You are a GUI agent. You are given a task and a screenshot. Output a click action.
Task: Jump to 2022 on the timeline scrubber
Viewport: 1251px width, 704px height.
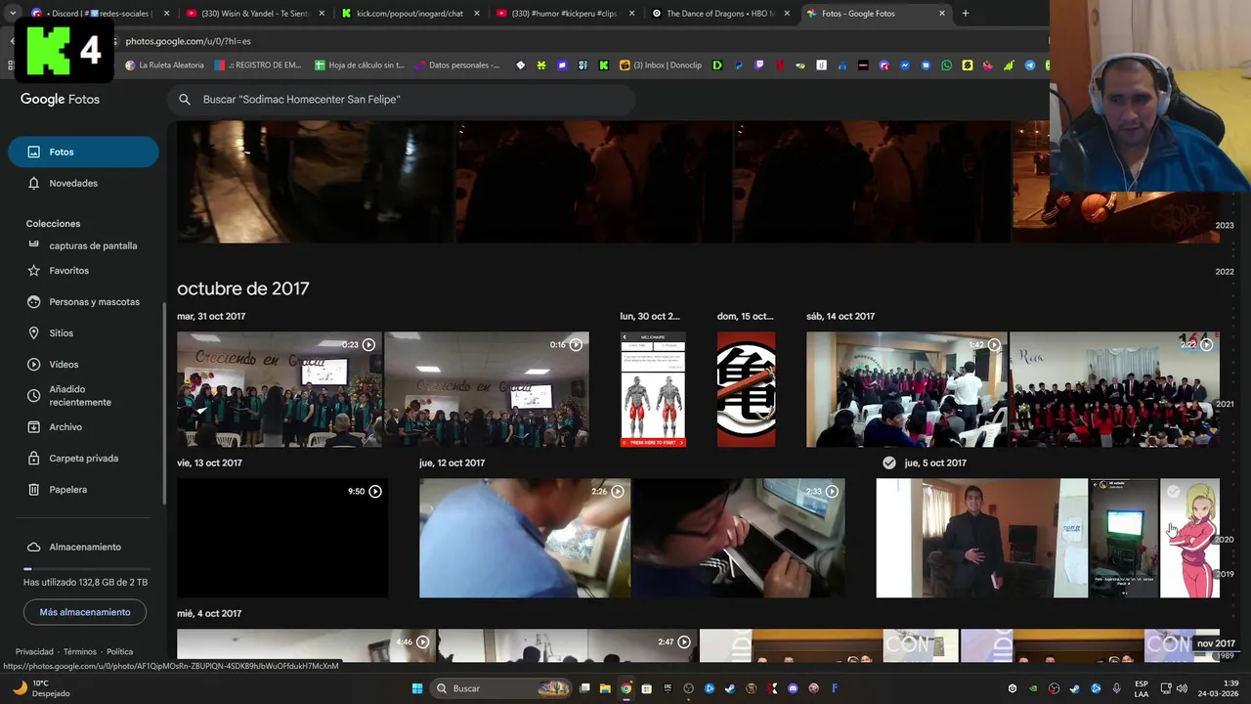pos(1225,271)
